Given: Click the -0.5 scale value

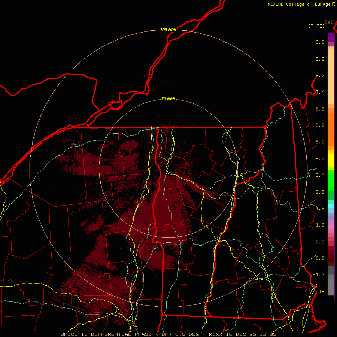Looking at the screenshot, I should pos(319,258).
